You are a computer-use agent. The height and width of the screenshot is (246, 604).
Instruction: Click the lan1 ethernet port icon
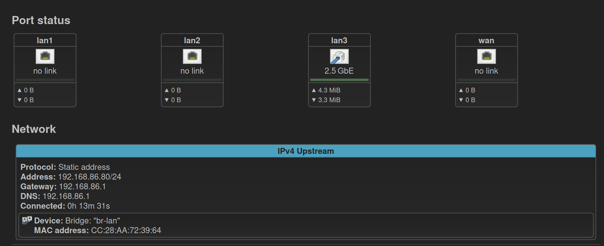(45, 56)
